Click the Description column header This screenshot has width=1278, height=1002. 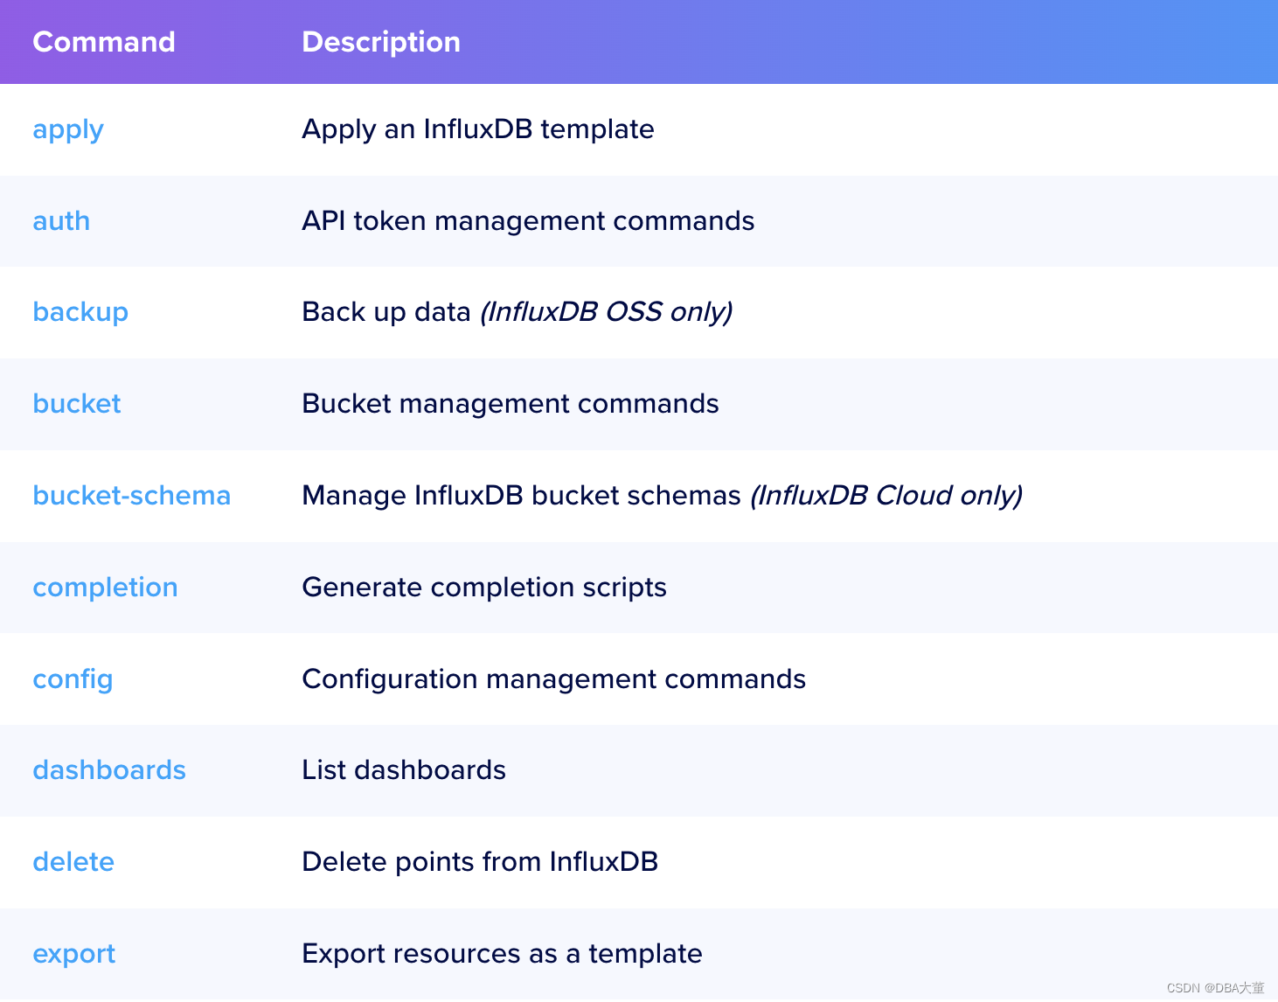pyautogui.click(x=380, y=41)
